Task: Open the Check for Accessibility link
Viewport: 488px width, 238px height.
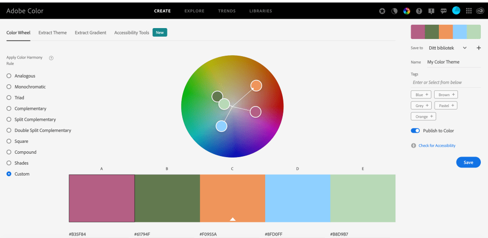Action: (x=436, y=146)
